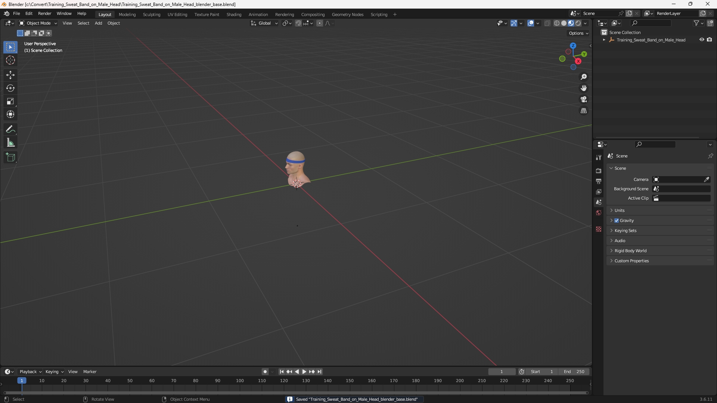Screen dimensions: 717x403
Task: Switch to solid viewport shading
Action: (x=564, y=23)
